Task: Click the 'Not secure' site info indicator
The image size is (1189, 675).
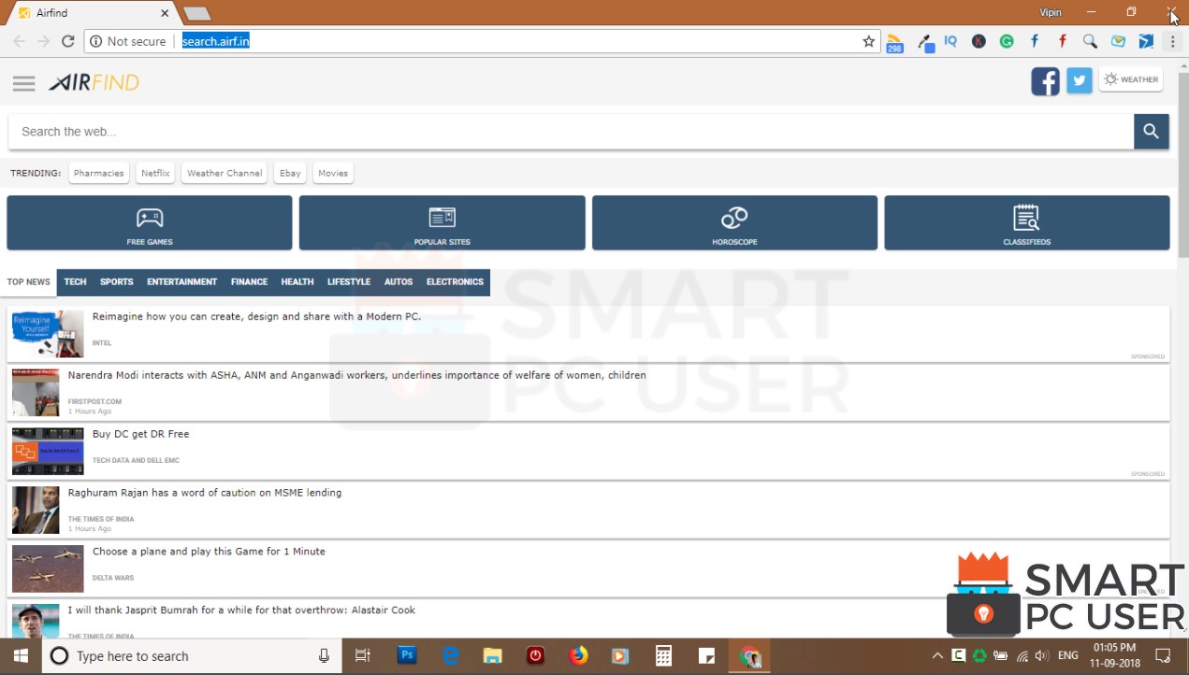Action: [129, 41]
